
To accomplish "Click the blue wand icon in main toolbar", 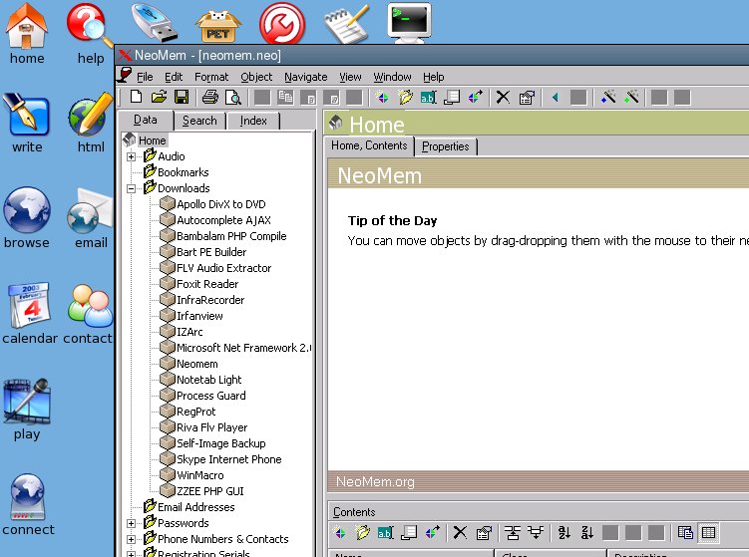I will (608, 98).
